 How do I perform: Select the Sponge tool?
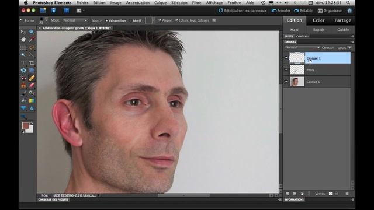point(23,117)
